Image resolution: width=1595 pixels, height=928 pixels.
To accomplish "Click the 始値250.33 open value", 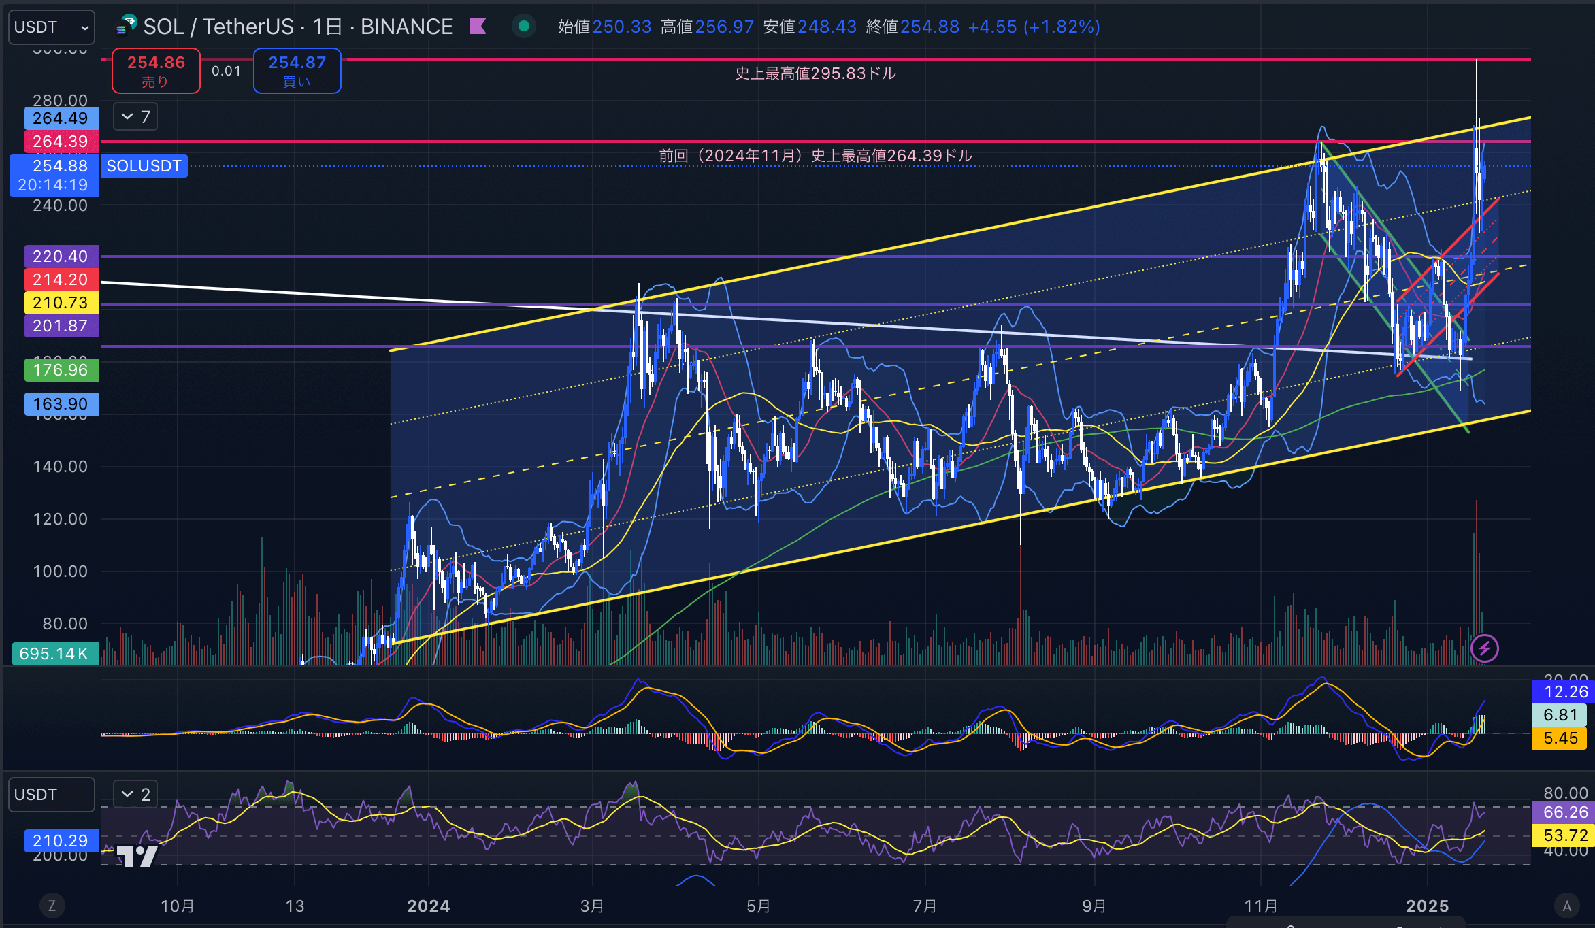I will [605, 27].
